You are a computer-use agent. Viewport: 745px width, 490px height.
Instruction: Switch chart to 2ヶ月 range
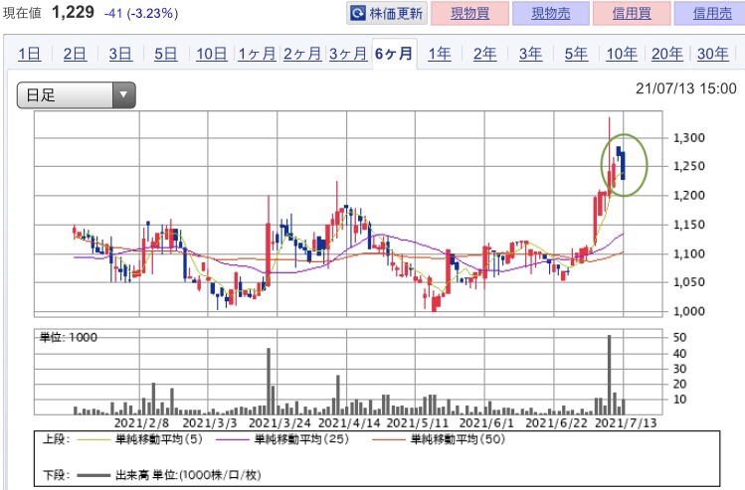click(302, 54)
